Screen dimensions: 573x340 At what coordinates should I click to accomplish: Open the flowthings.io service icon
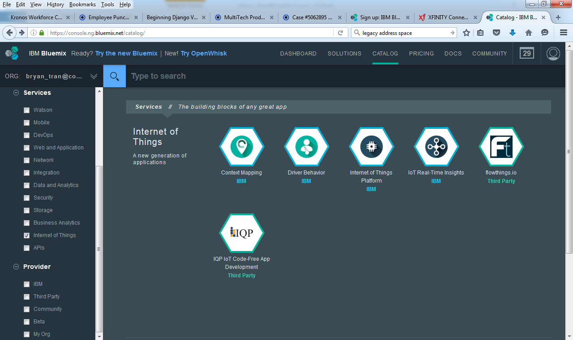pyautogui.click(x=501, y=147)
